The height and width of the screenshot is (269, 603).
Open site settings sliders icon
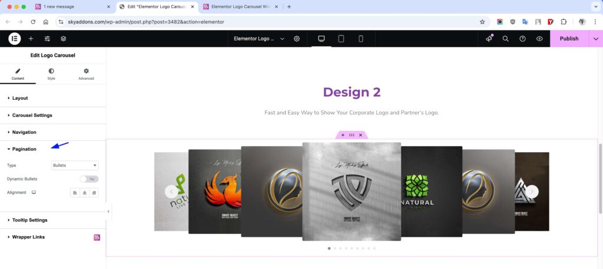point(47,39)
